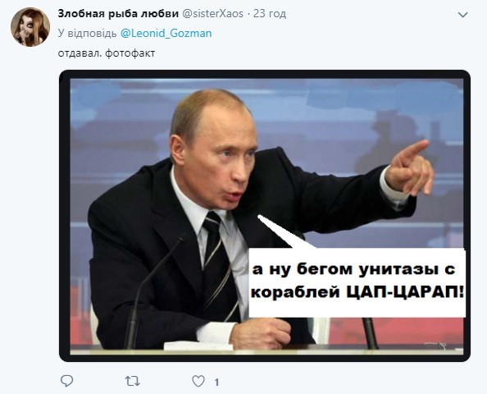Retweet this post using the retweet icon
Image resolution: width=487 pixels, height=394 pixels.
pos(132,381)
